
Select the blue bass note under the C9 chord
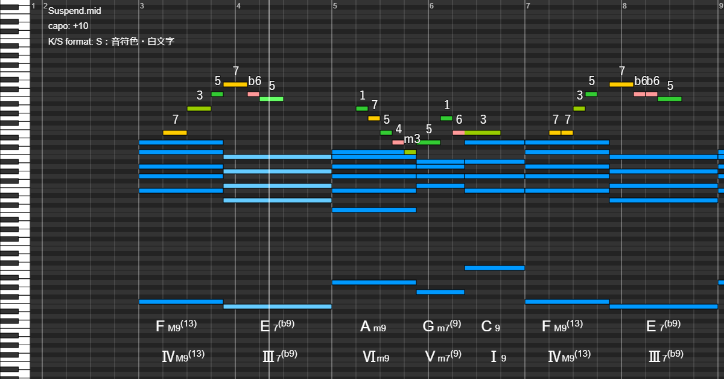494,268
